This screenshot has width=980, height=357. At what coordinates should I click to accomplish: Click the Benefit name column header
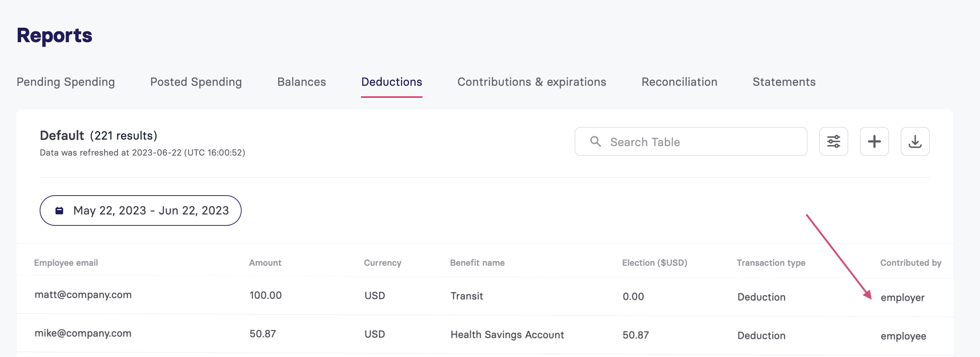pyautogui.click(x=477, y=263)
